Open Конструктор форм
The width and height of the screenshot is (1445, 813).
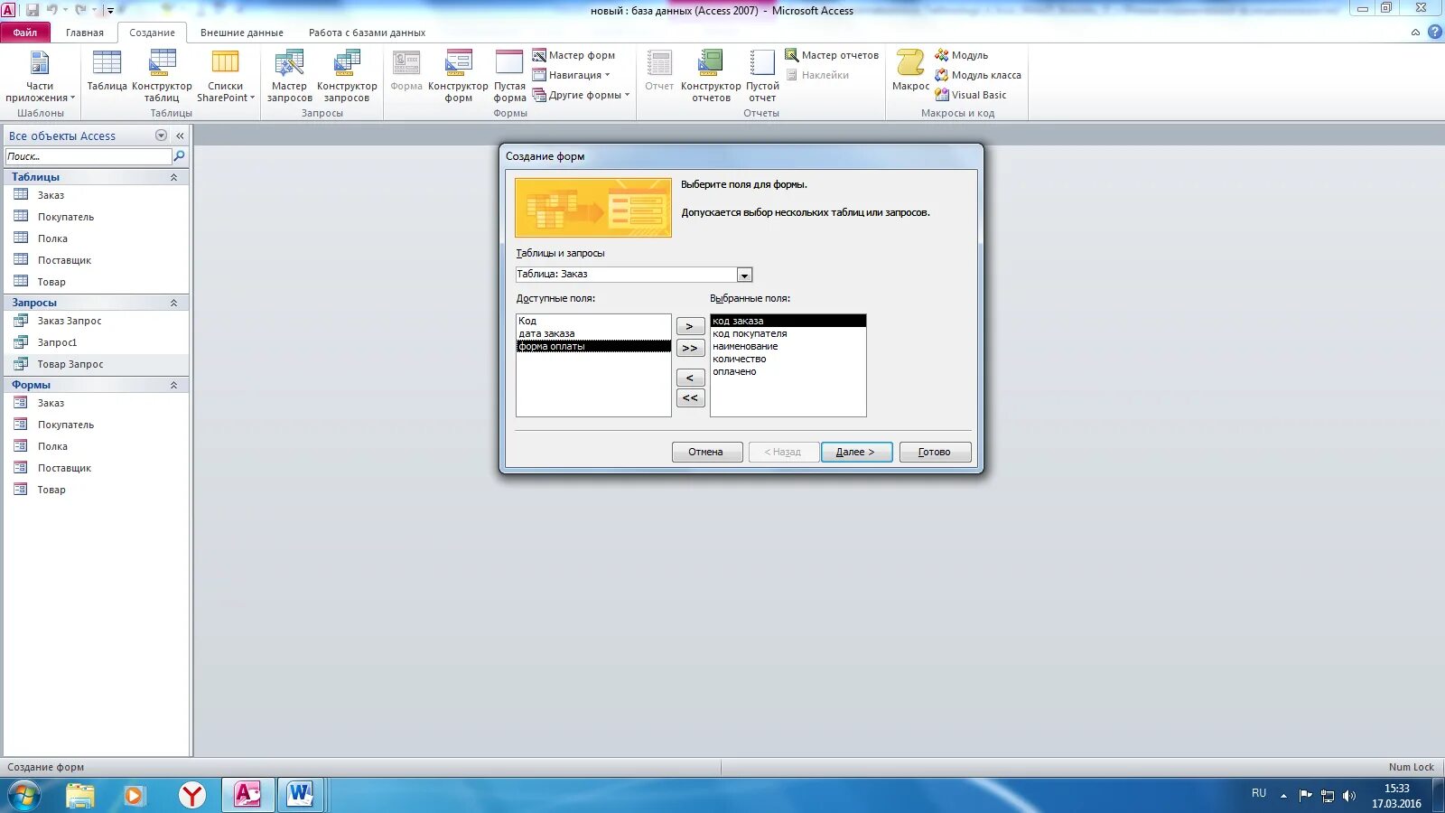point(458,77)
